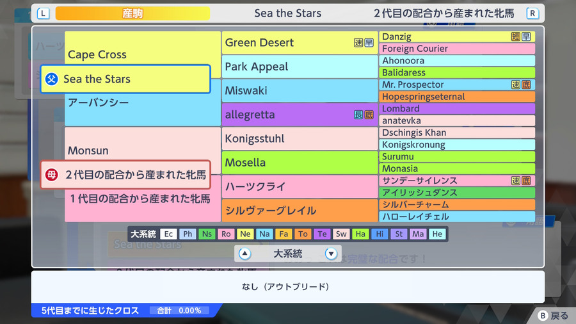
Task: Select the Sw lineage swatch
Action: tap(341, 234)
